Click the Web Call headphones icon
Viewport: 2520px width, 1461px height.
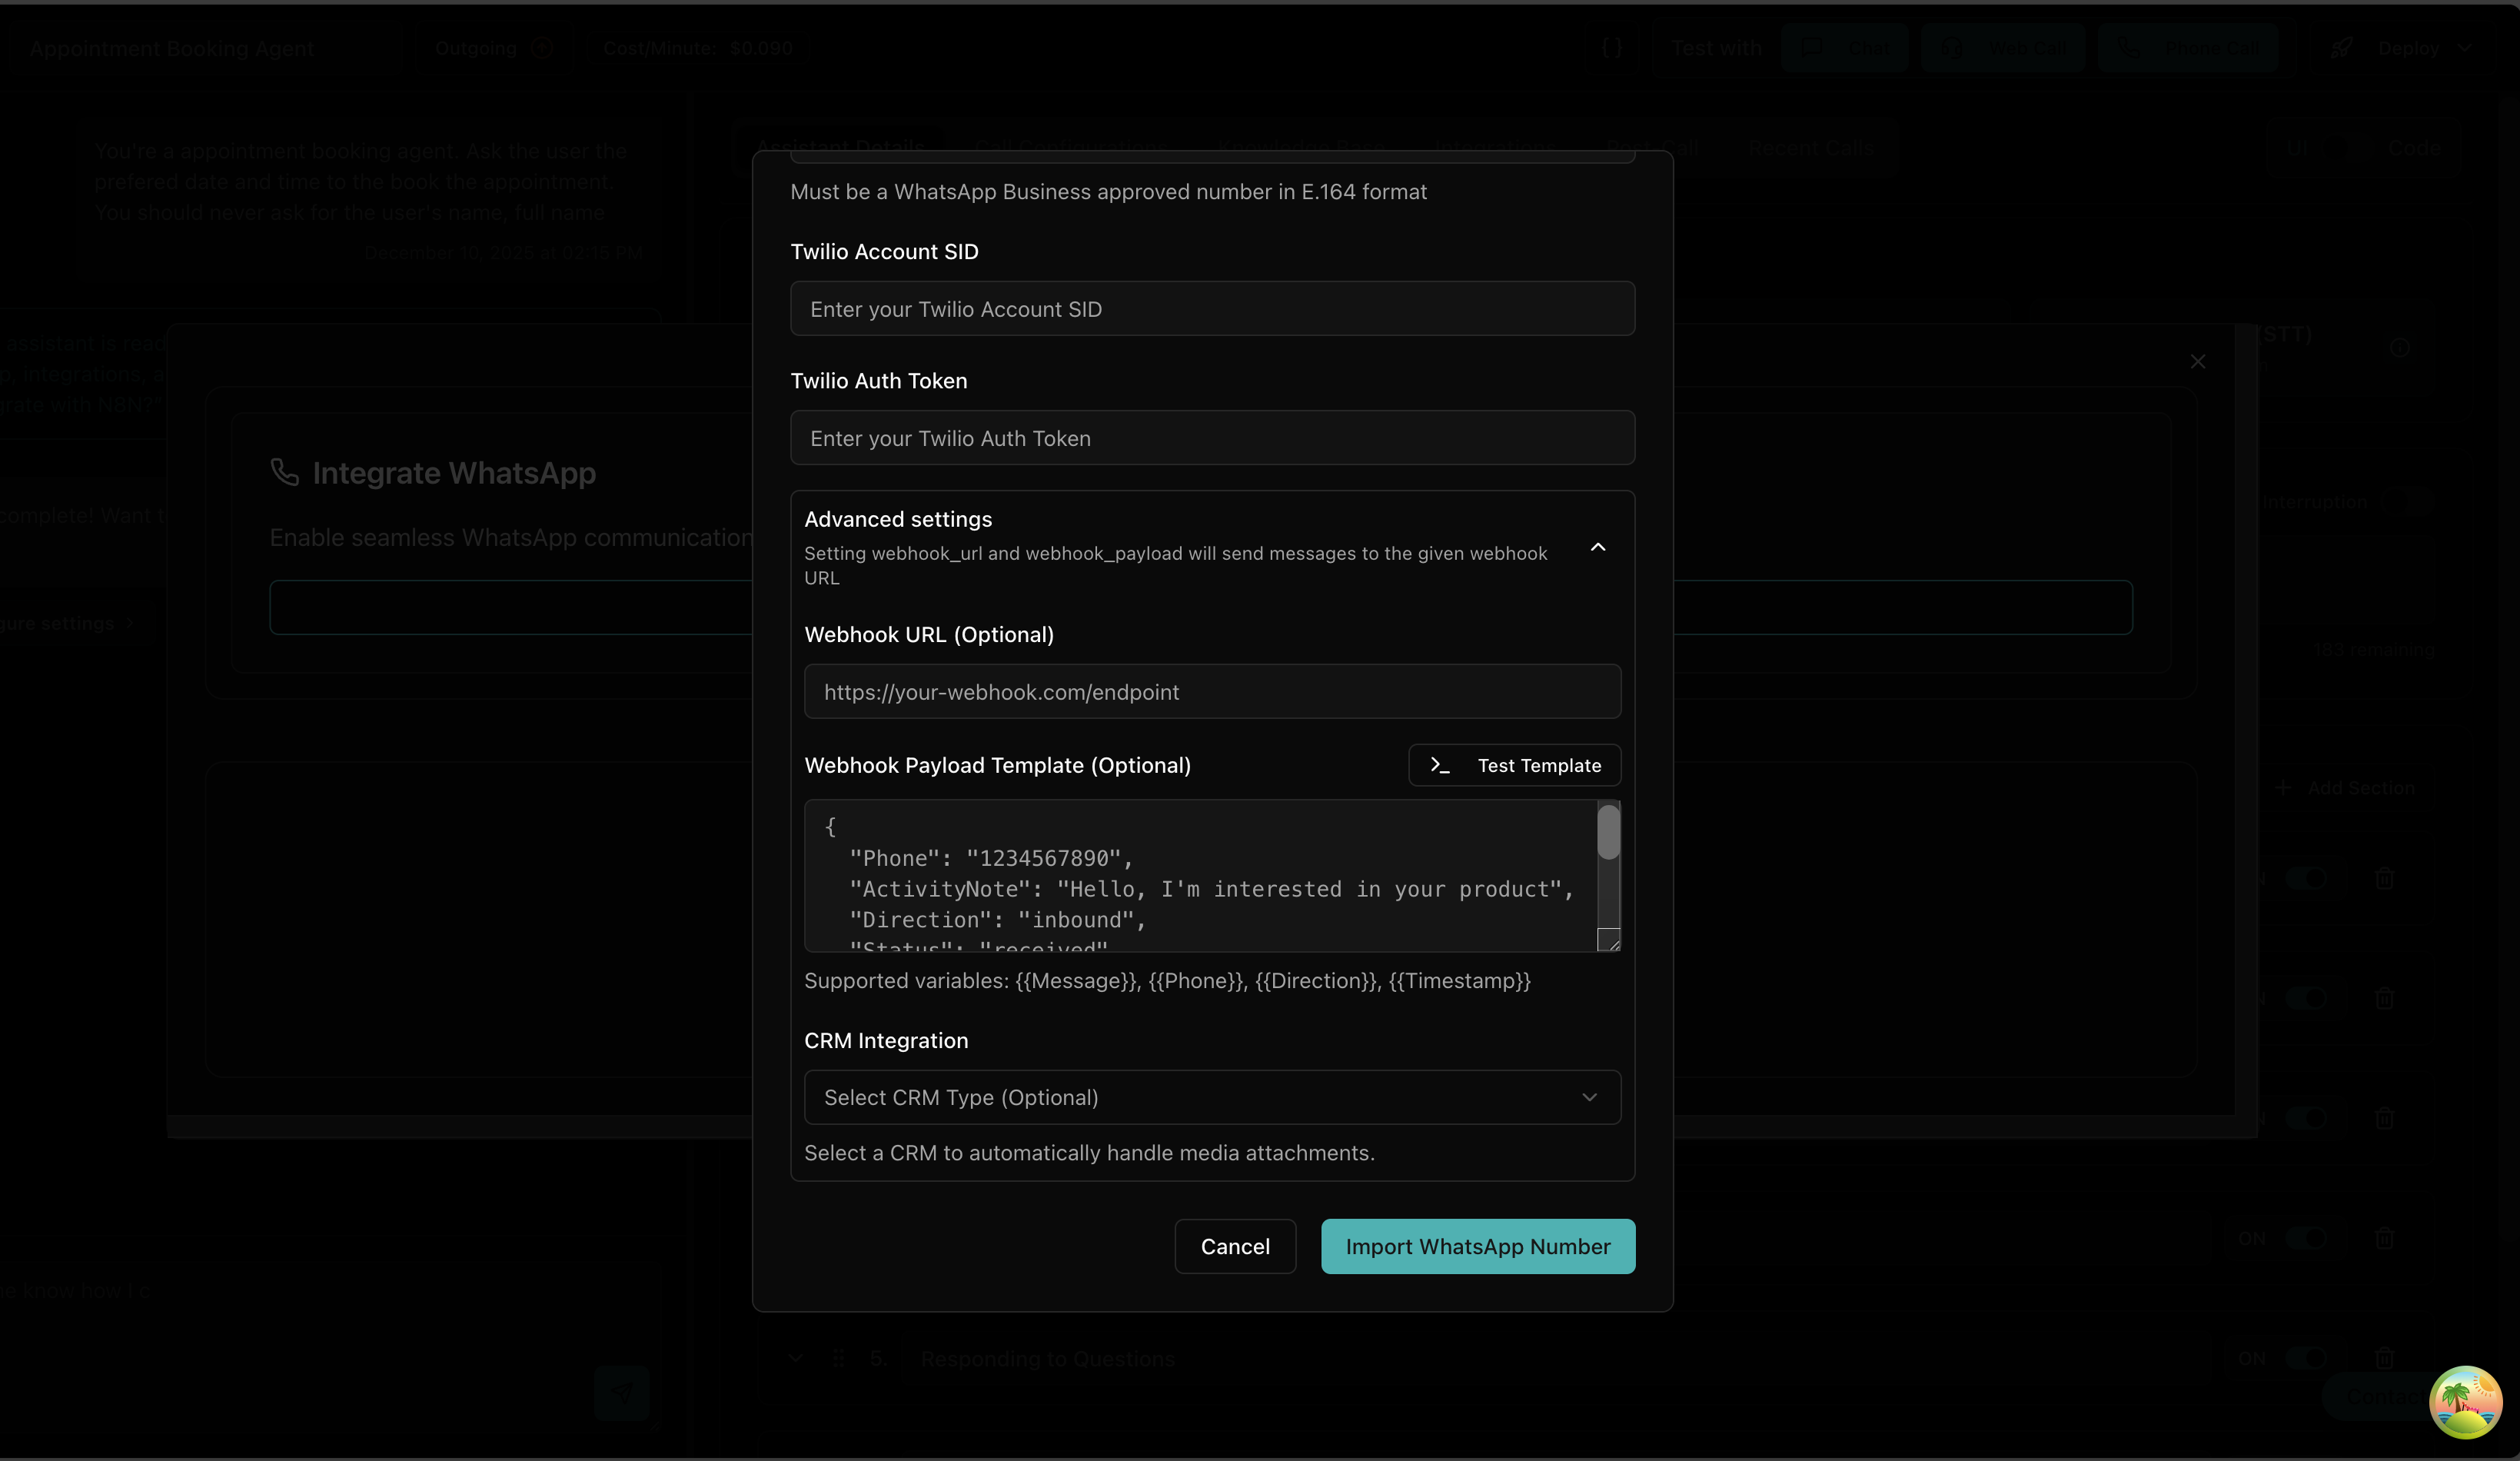[1951, 48]
